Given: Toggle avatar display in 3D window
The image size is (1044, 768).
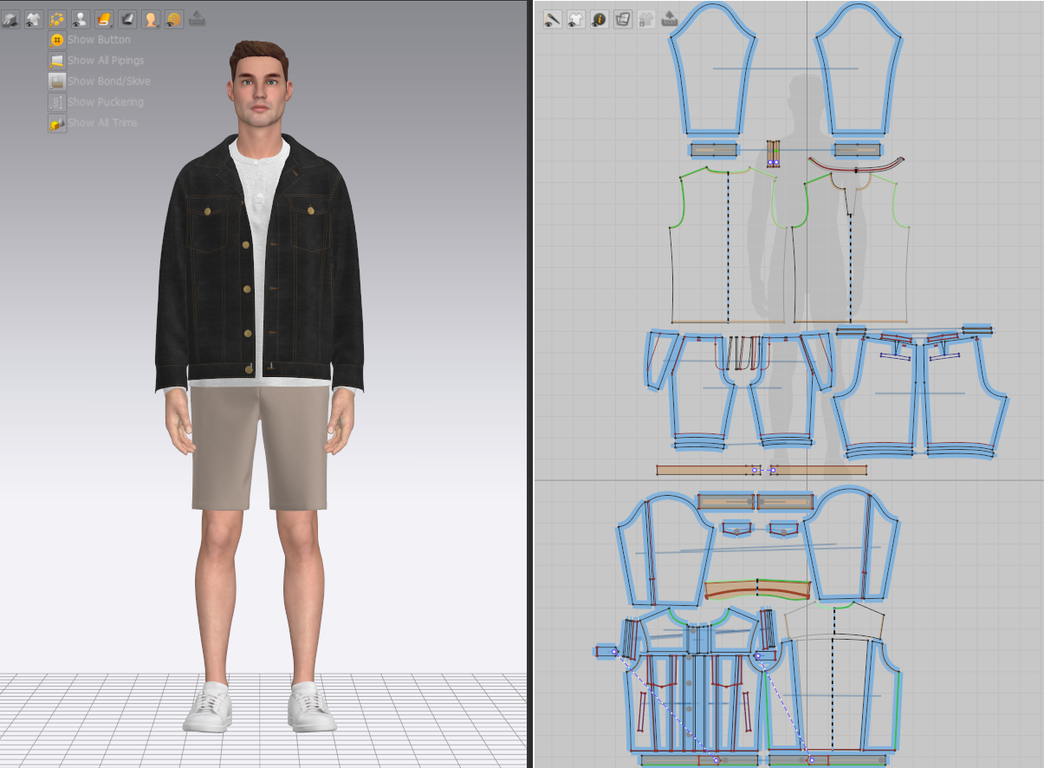Looking at the screenshot, I should coord(81,18).
